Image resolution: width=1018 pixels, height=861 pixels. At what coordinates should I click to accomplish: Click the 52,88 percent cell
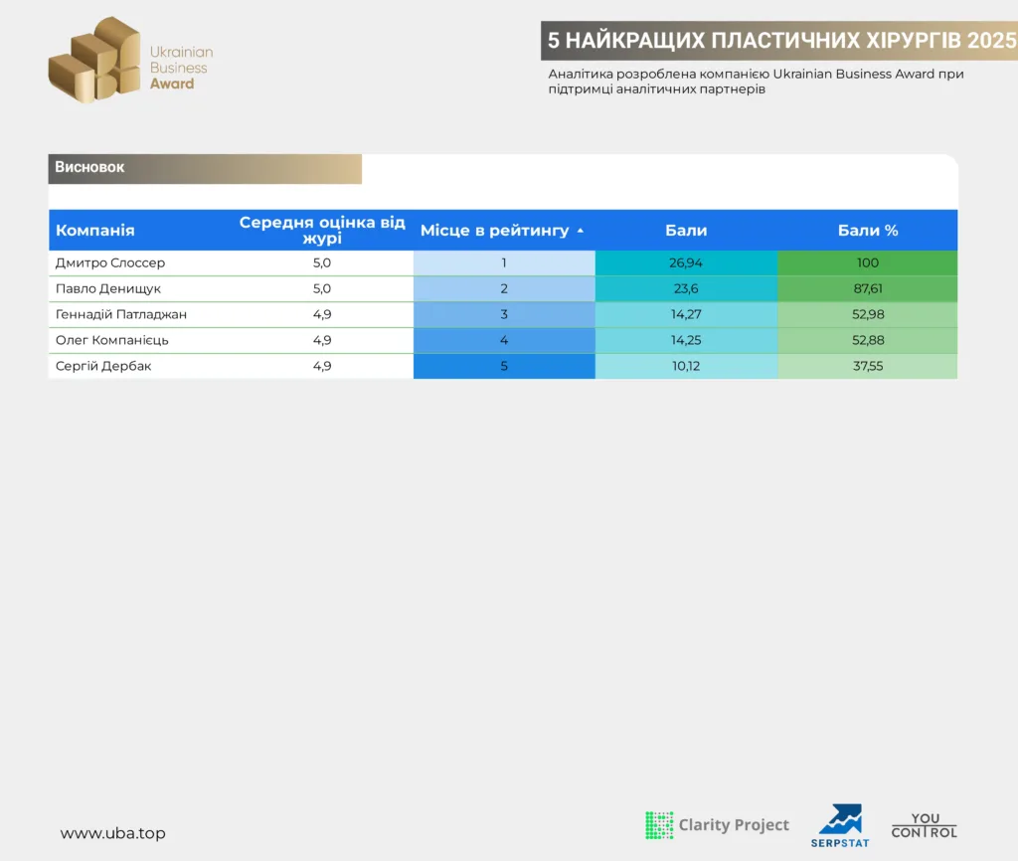pos(867,340)
